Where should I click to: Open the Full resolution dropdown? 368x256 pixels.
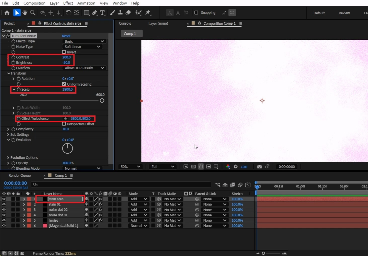163,167
